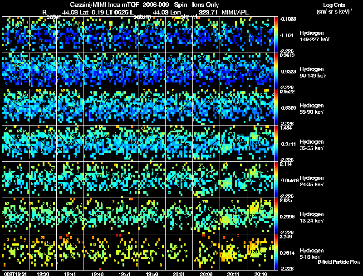This screenshot has width=363, height=276.
Task: Click the color bar beside Hydrogen 90-149 keV
Action: pyautogui.click(x=276, y=71)
